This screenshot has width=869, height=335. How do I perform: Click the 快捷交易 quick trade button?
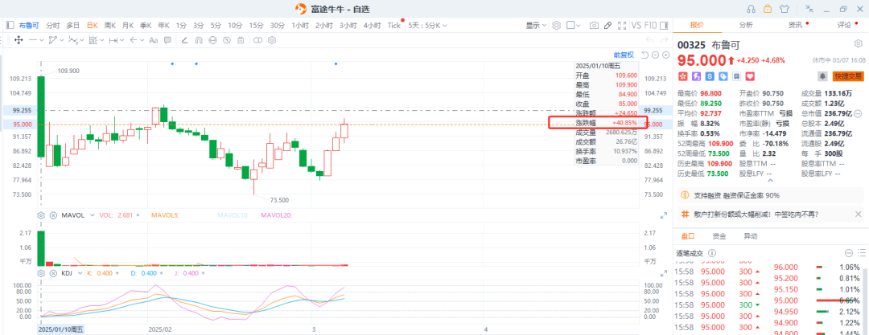click(x=848, y=76)
